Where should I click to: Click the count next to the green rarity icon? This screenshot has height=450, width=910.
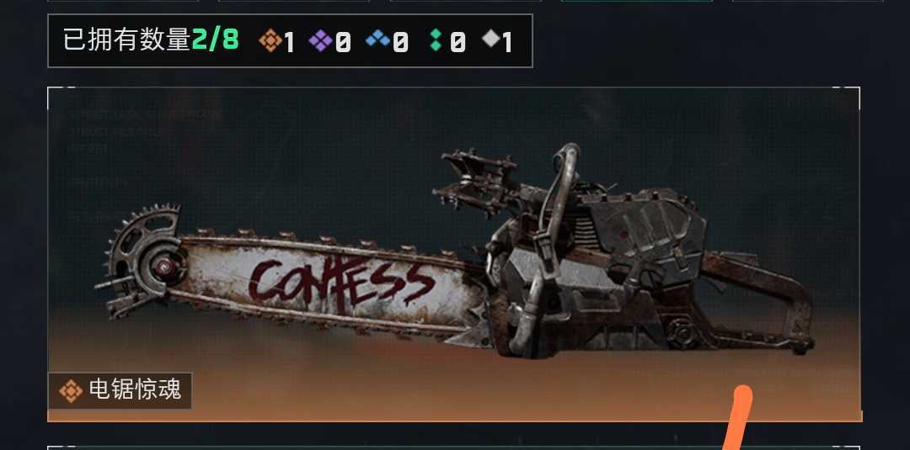pyautogui.click(x=458, y=42)
